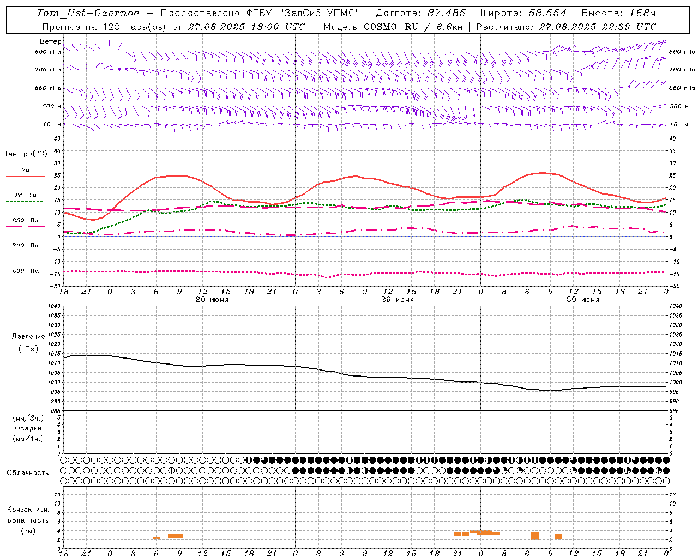Click the 'Td 2м' dew point legend entry

25,195
